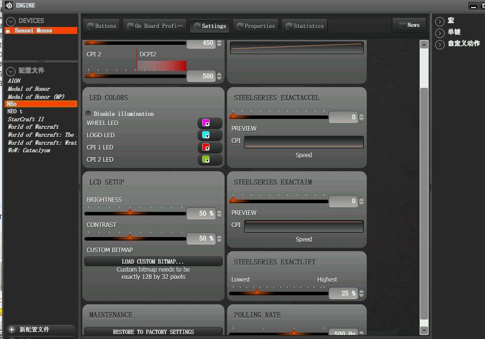Screen dimensions: 485x339
Task: Adjust the CONTRAST percentage stepper
Action: (220, 238)
